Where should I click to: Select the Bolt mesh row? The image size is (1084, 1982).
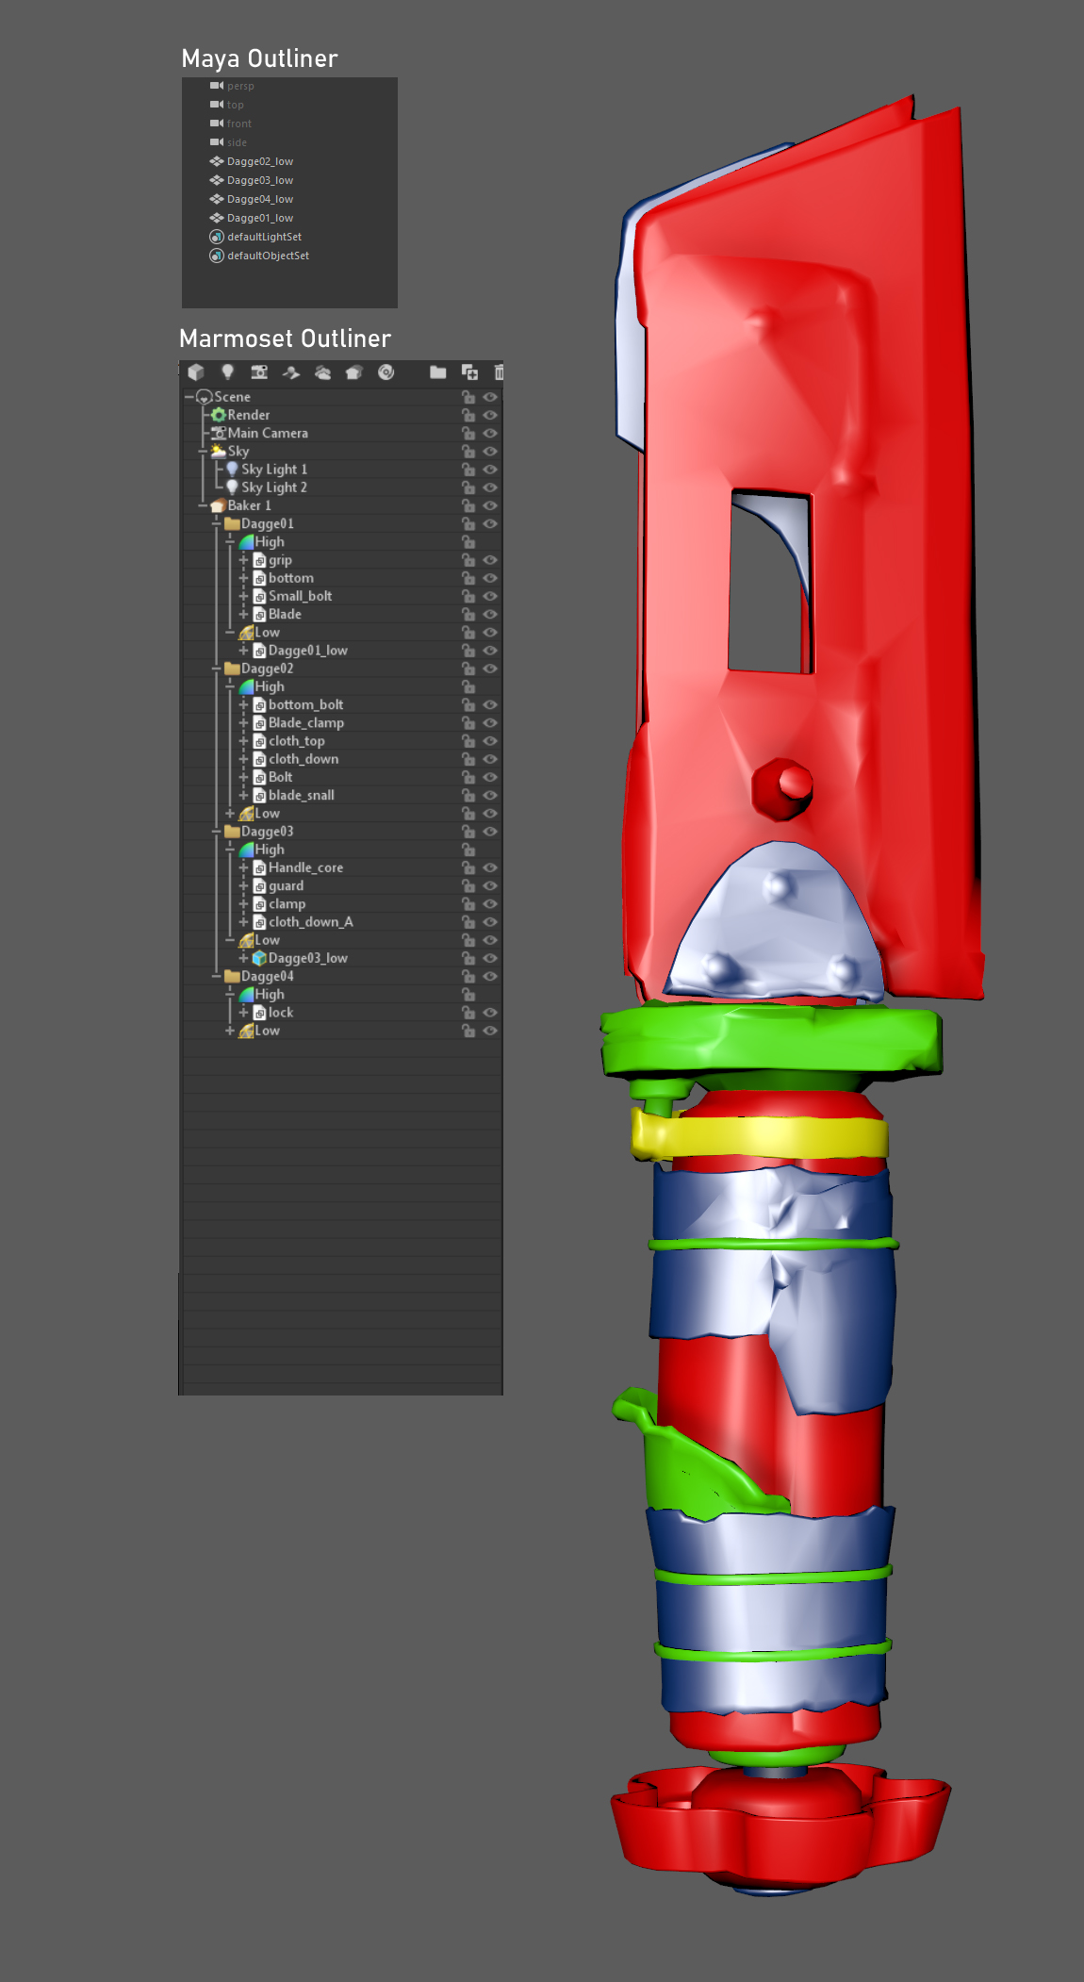(x=341, y=777)
